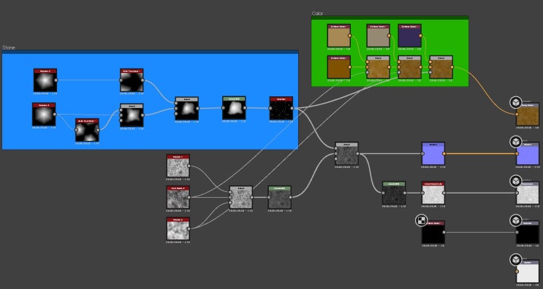Click the output port of the black uniform node
Viewport: 543px width, 289px height.
click(444, 232)
